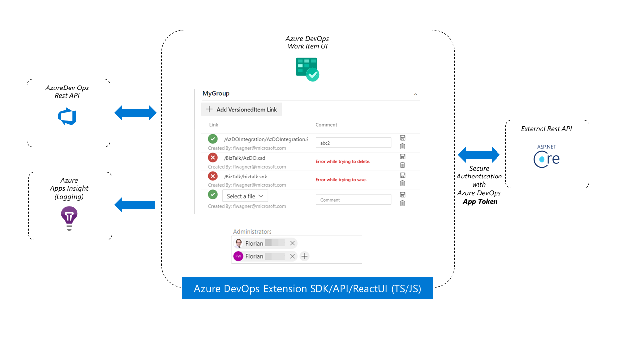This screenshot has height=356, width=633.
Task: Save the AzDOIntegration link row
Action: 402,138
